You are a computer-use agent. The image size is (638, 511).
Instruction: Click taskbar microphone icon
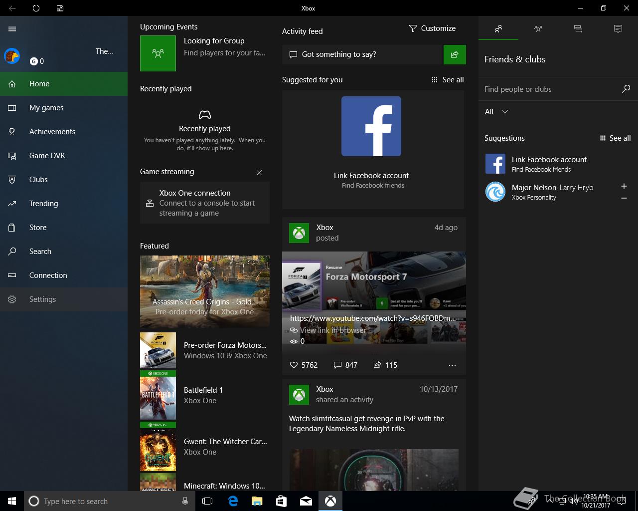(185, 501)
